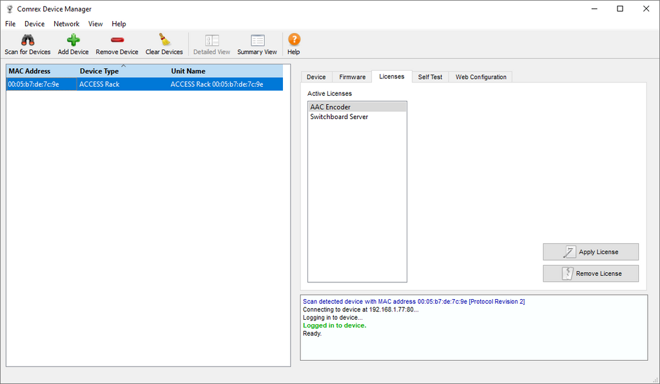Click the orange question mark Help icon

tap(294, 39)
